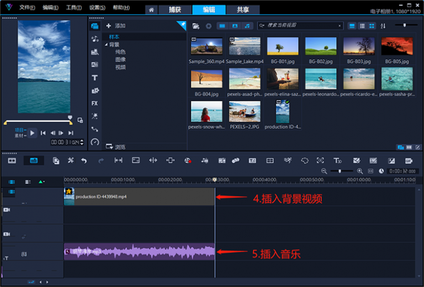This screenshot has width=424, height=287.
Task: Switch to the 捕获 tab
Action: coord(175,10)
